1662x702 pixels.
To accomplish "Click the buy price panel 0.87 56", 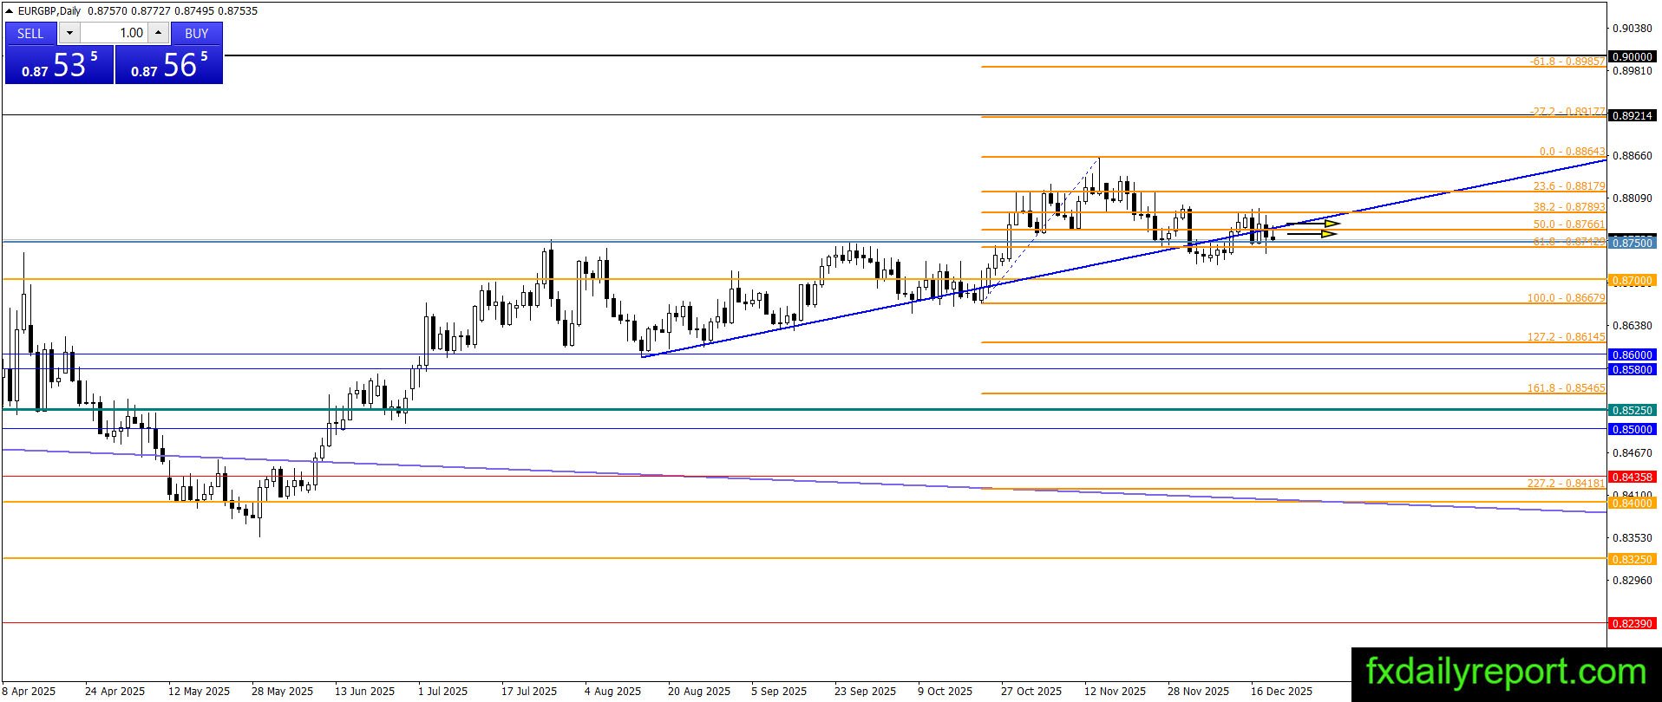I will (x=169, y=65).
